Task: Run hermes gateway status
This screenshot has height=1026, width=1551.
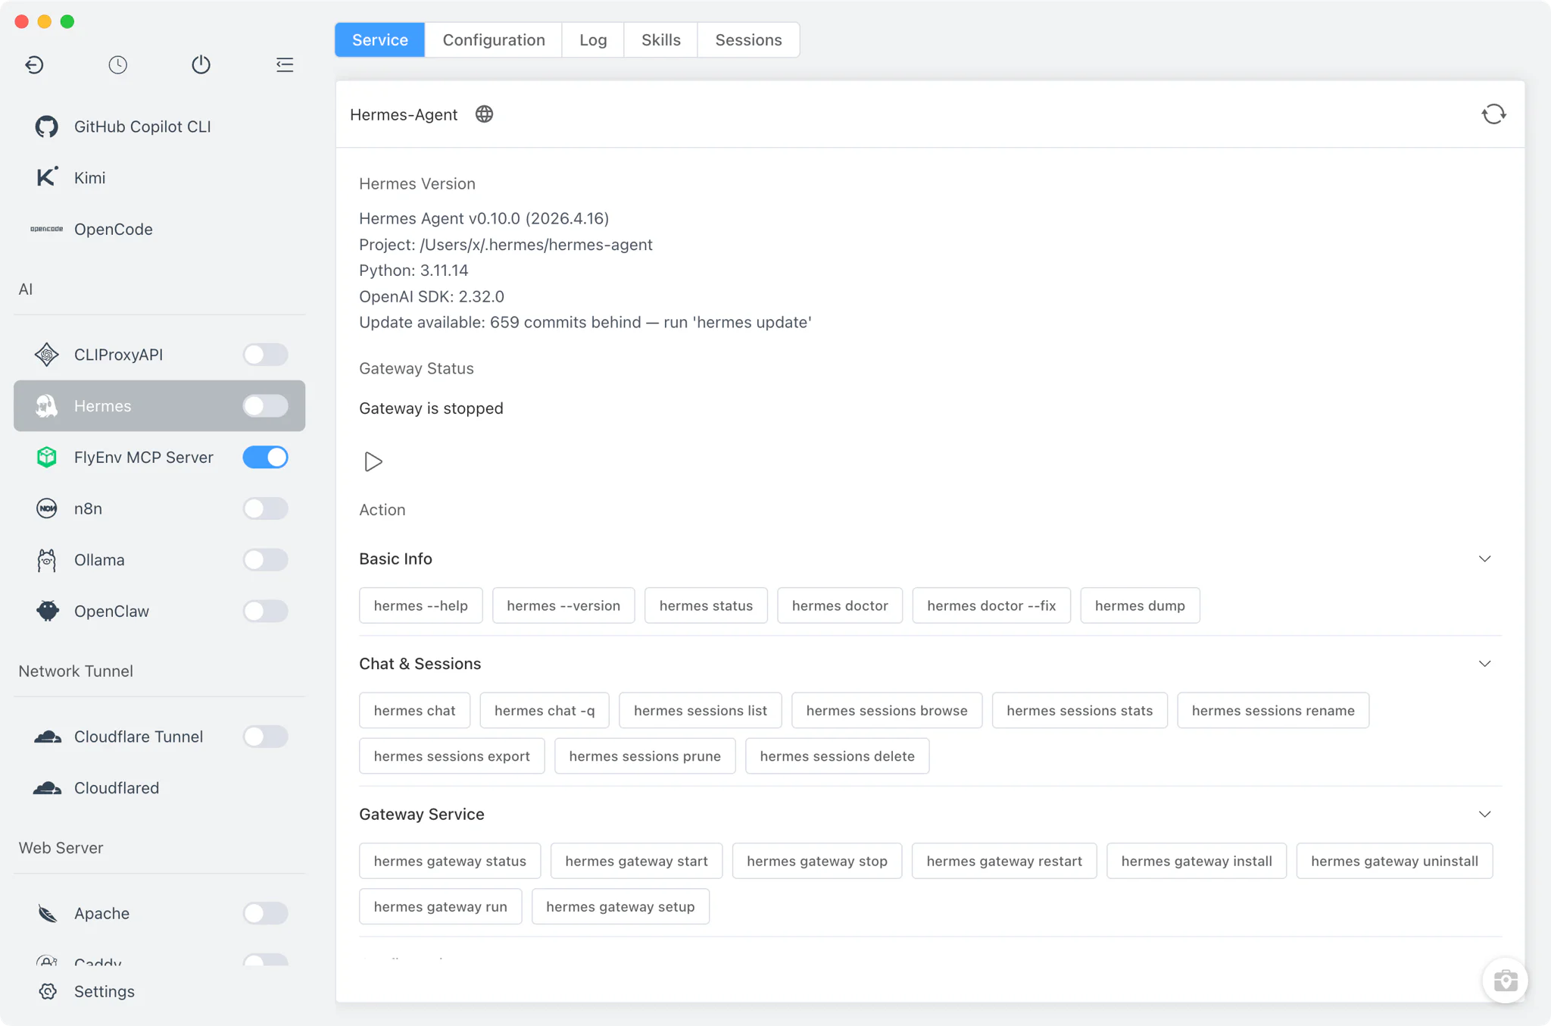Action: 450,861
